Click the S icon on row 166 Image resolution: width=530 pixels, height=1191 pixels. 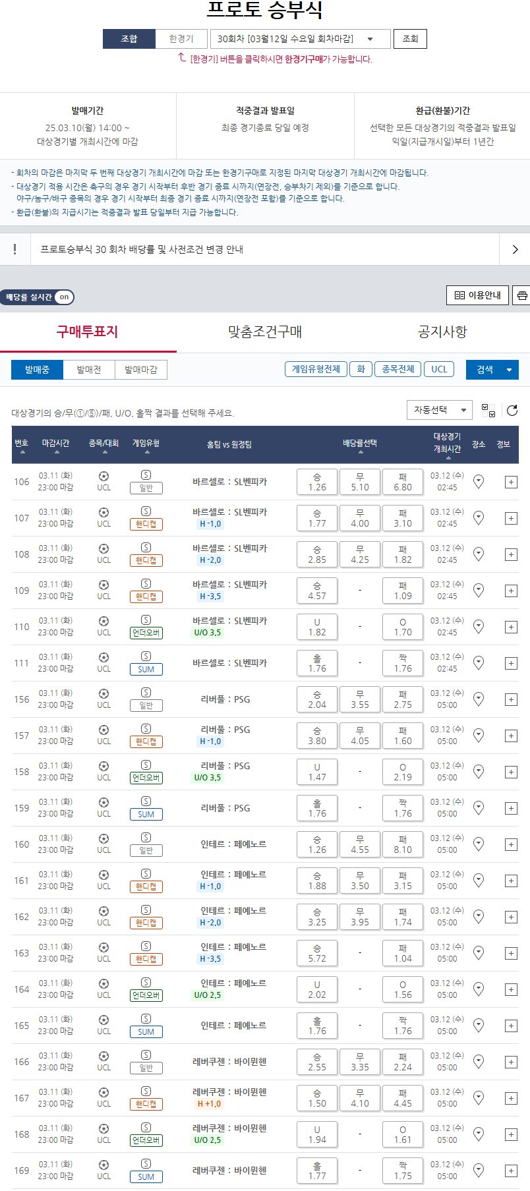tap(146, 1055)
